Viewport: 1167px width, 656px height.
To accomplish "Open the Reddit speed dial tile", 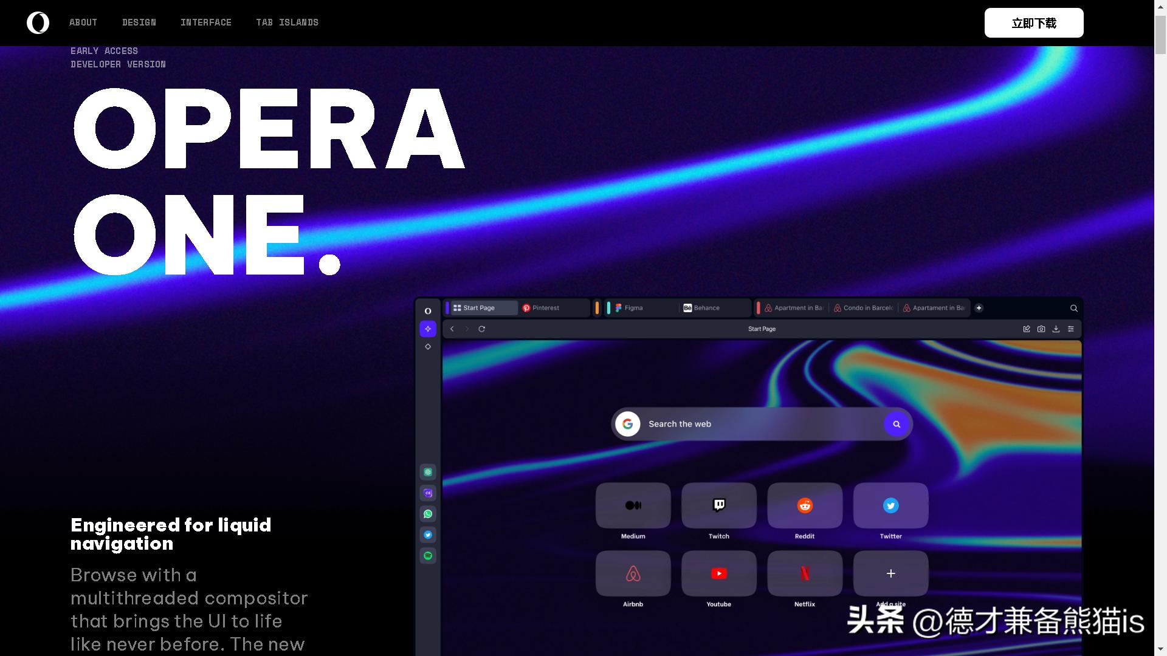I will [x=805, y=505].
